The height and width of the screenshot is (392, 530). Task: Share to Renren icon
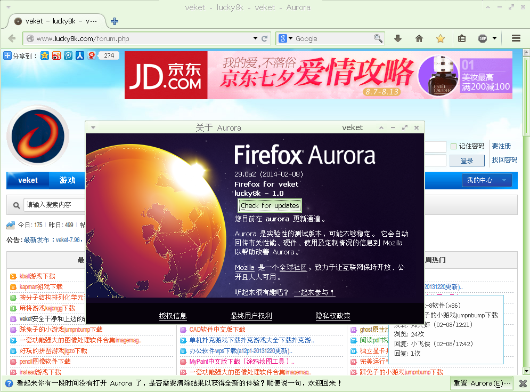click(80, 55)
